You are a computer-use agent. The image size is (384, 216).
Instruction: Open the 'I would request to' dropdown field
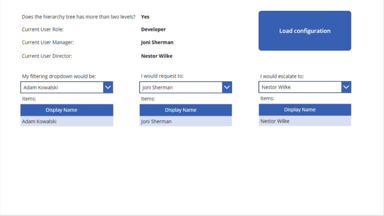tap(185, 87)
